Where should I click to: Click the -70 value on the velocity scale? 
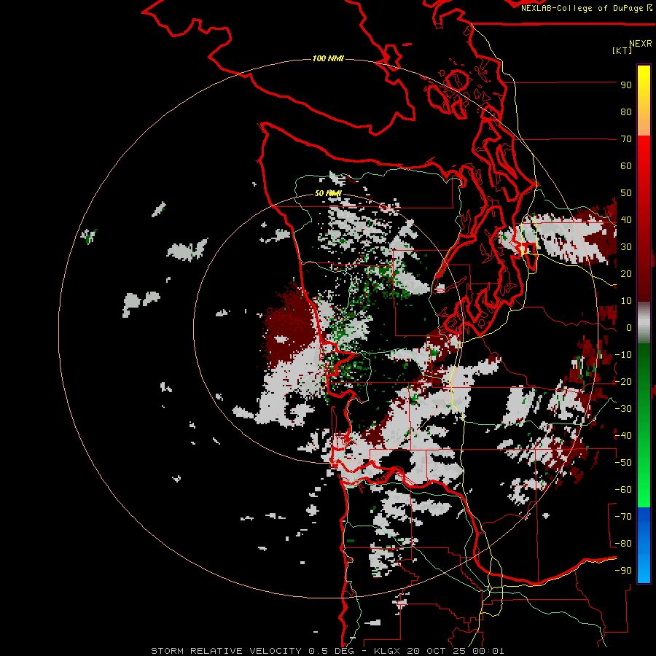coord(623,517)
